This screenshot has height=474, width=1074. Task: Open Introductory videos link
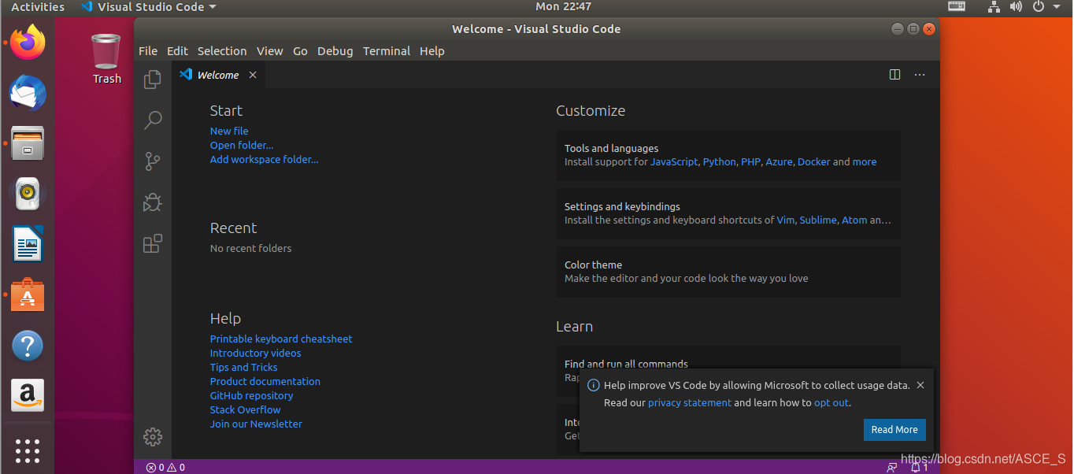255,353
